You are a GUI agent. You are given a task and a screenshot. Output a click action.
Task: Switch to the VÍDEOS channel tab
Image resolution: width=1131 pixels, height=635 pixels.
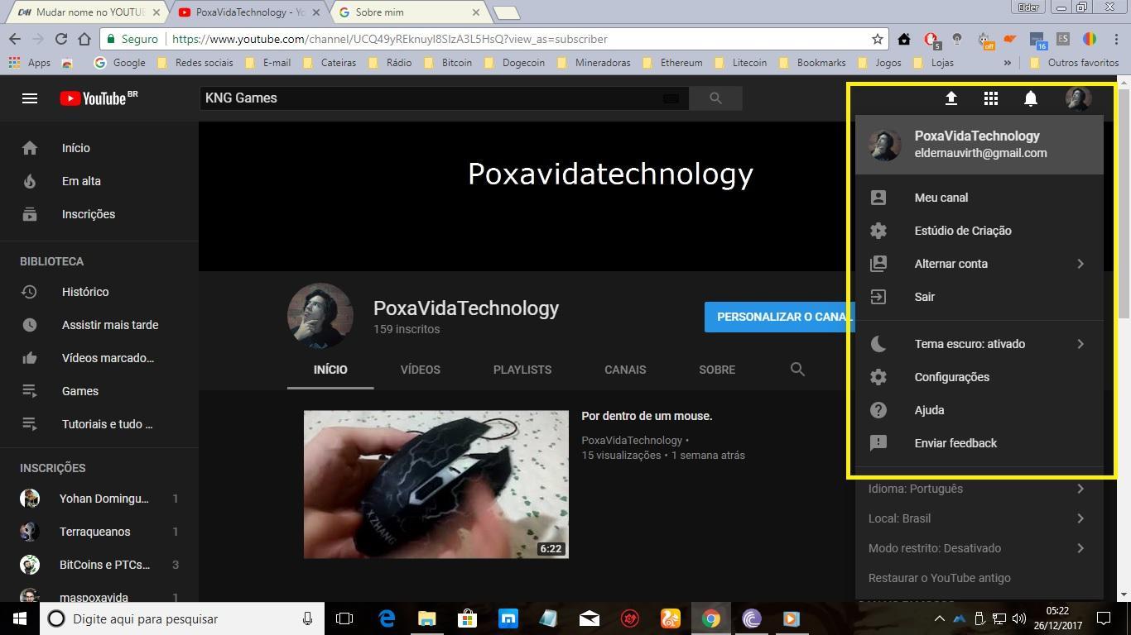[x=421, y=370]
